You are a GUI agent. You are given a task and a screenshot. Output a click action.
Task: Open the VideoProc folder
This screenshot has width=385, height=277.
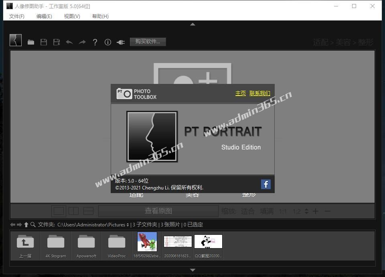117,246
